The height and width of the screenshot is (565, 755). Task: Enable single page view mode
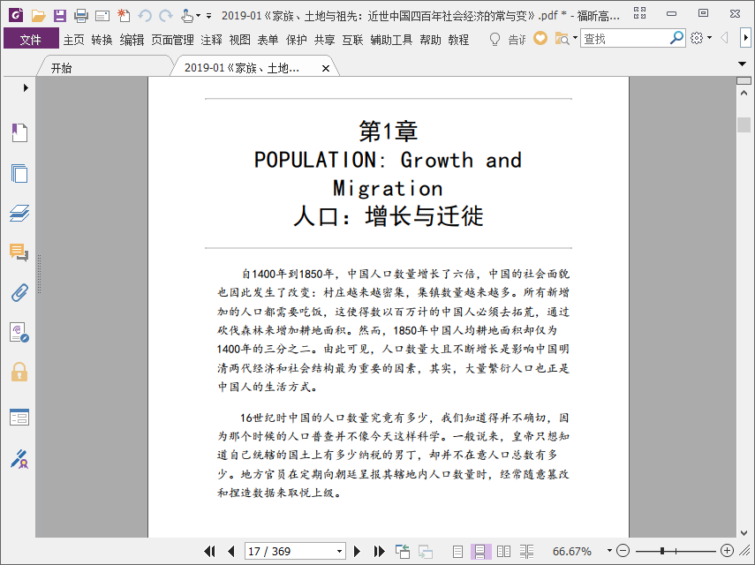tap(457, 552)
